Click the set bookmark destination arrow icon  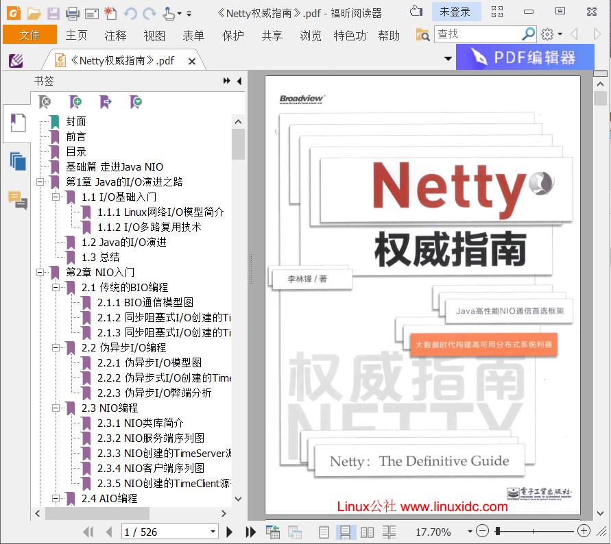click(x=106, y=102)
